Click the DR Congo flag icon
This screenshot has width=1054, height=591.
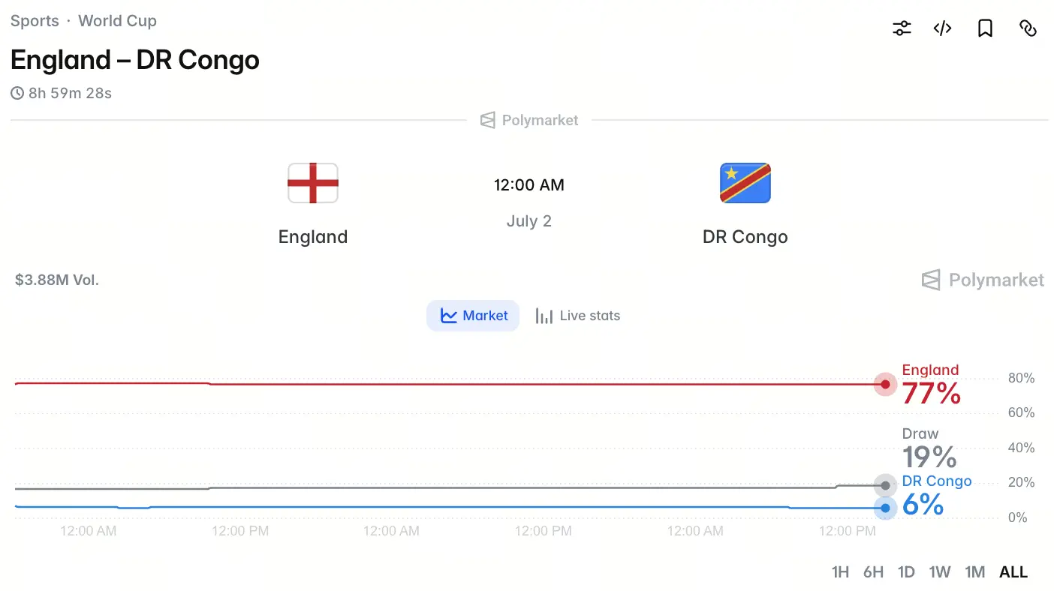(x=745, y=183)
